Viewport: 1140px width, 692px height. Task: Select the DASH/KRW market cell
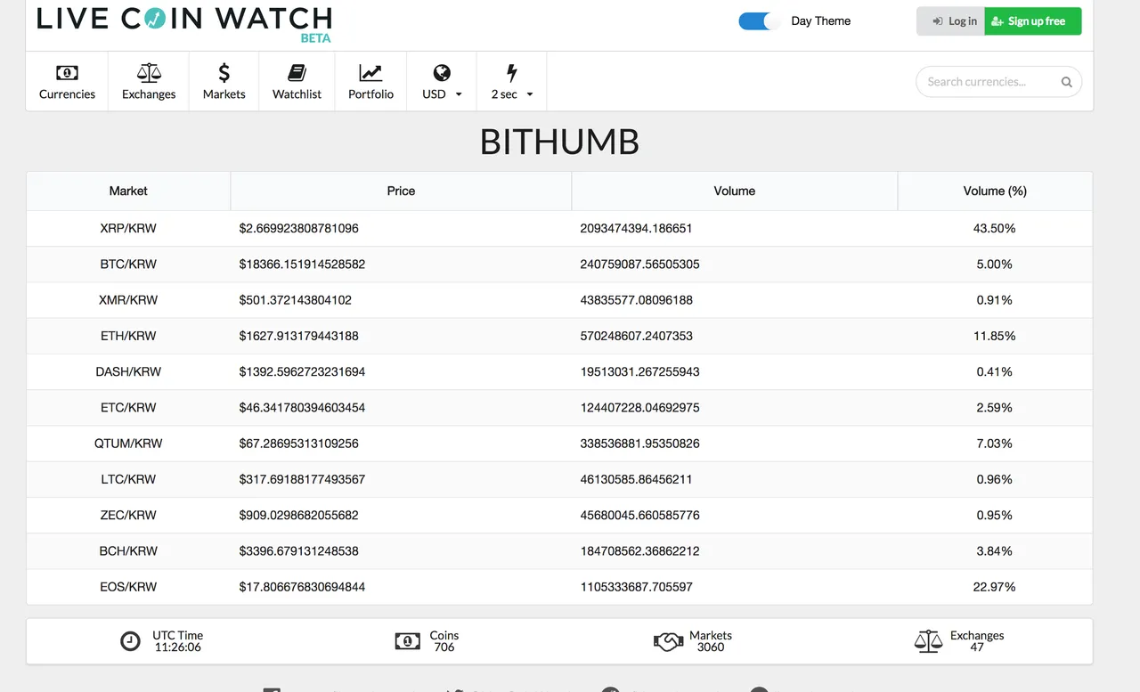coord(128,371)
